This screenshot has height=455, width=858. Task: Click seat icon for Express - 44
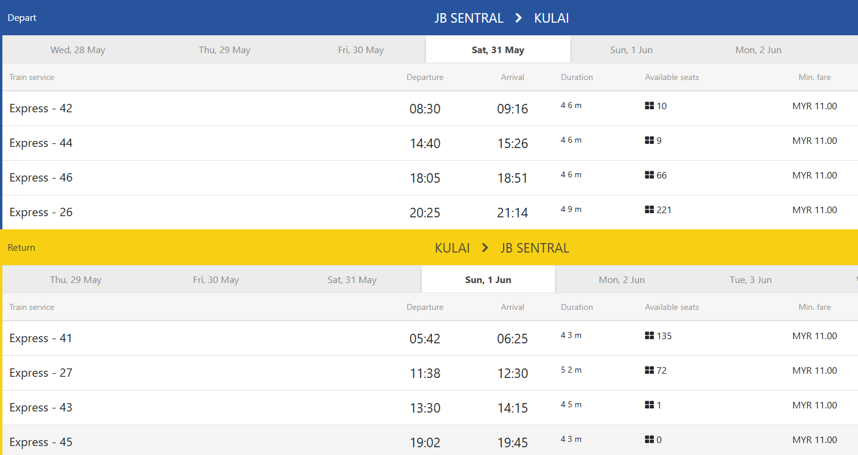pos(650,141)
